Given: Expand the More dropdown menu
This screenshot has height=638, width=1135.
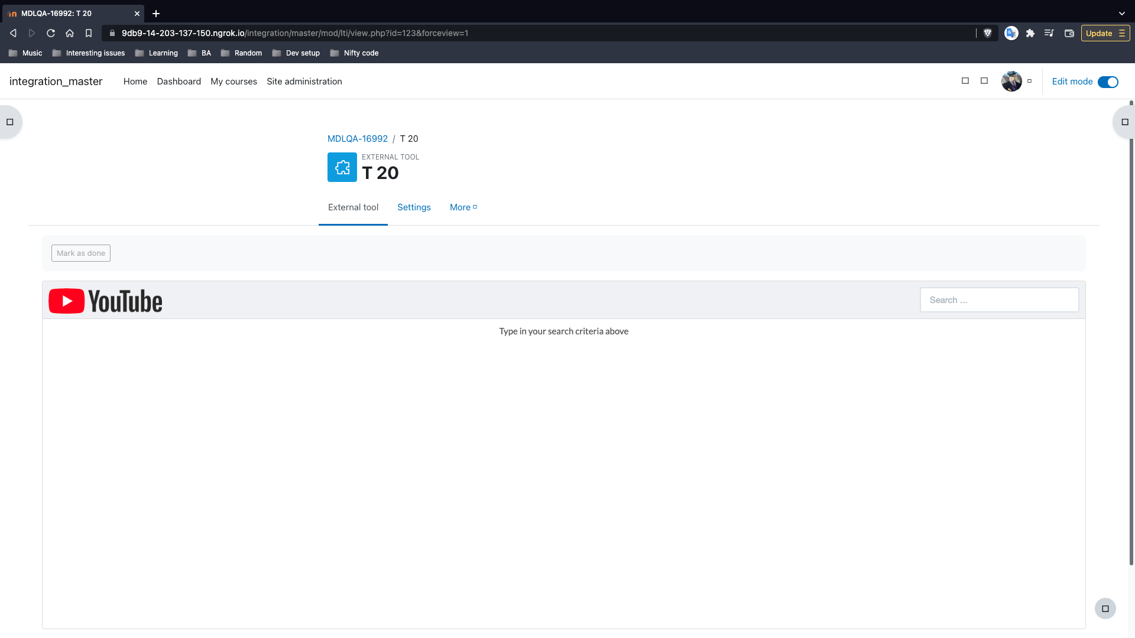Looking at the screenshot, I should click(x=463, y=207).
